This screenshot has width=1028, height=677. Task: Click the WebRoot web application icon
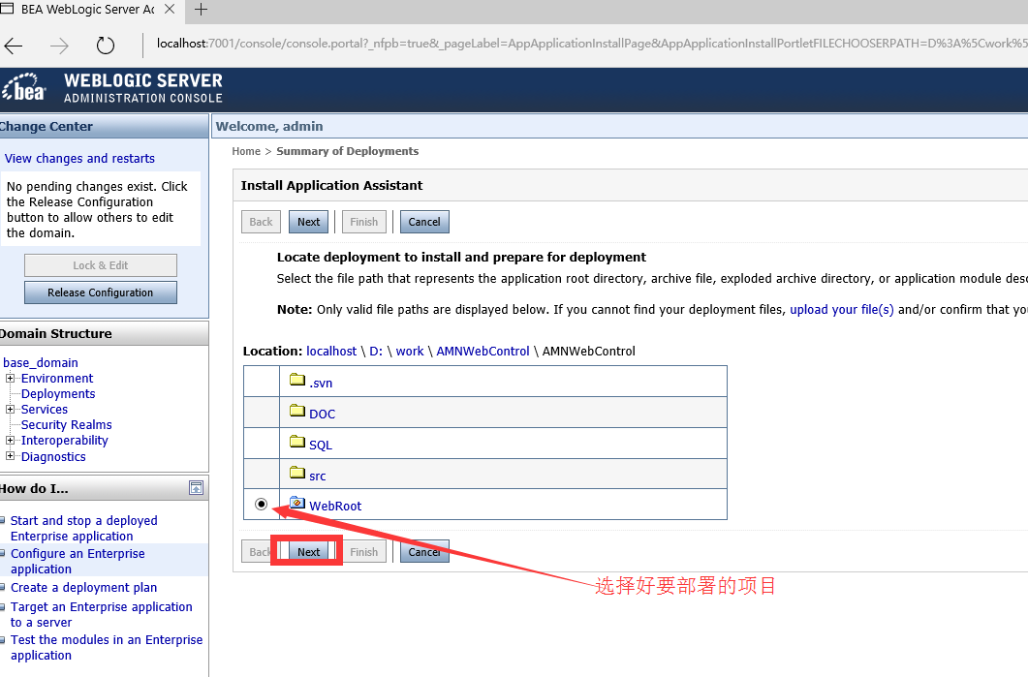click(x=297, y=503)
